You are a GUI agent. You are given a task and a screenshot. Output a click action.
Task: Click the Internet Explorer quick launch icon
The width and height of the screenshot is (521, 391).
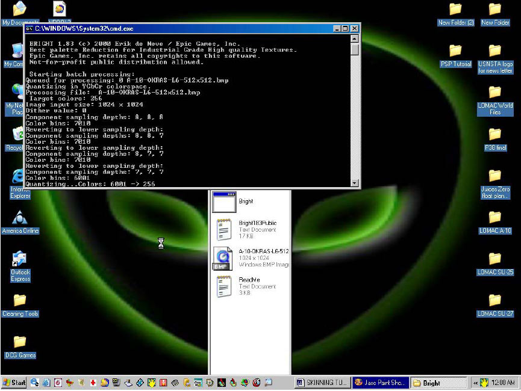click(34, 383)
